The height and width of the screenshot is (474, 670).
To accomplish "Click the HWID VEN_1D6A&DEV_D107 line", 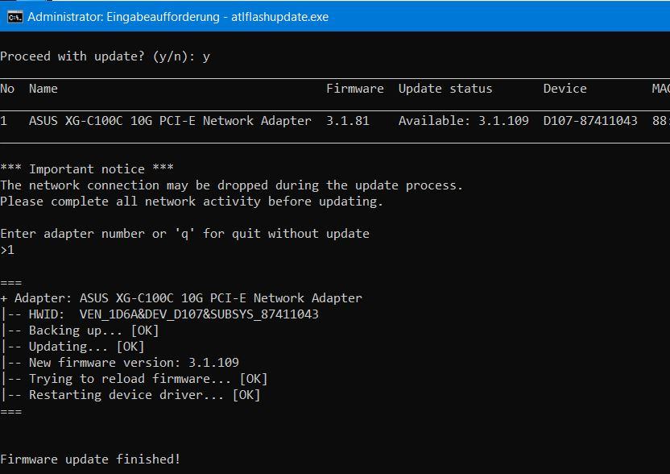I will pyautogui.click(x=159, y=314).
